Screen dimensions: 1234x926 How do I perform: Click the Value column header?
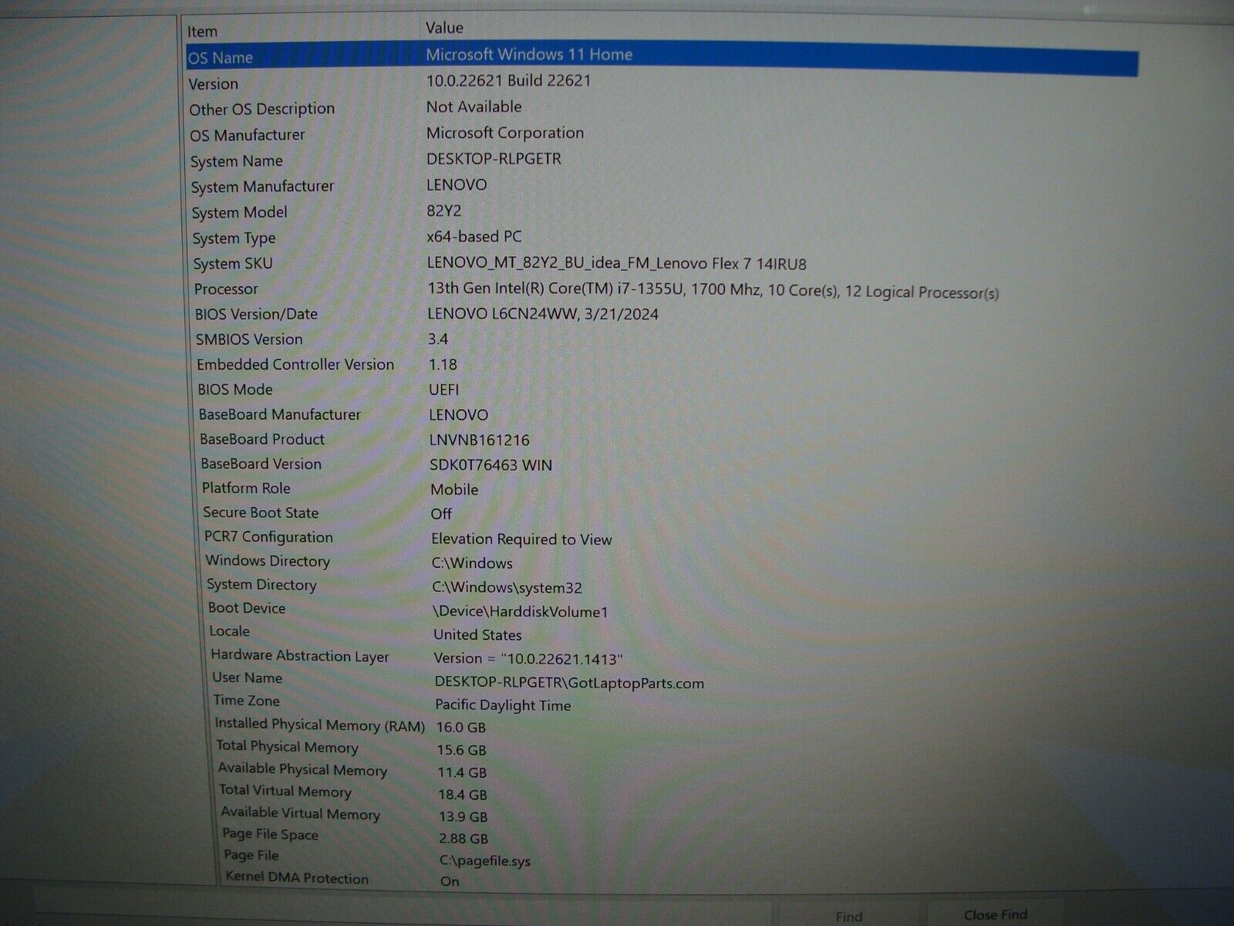pos(444,28)
